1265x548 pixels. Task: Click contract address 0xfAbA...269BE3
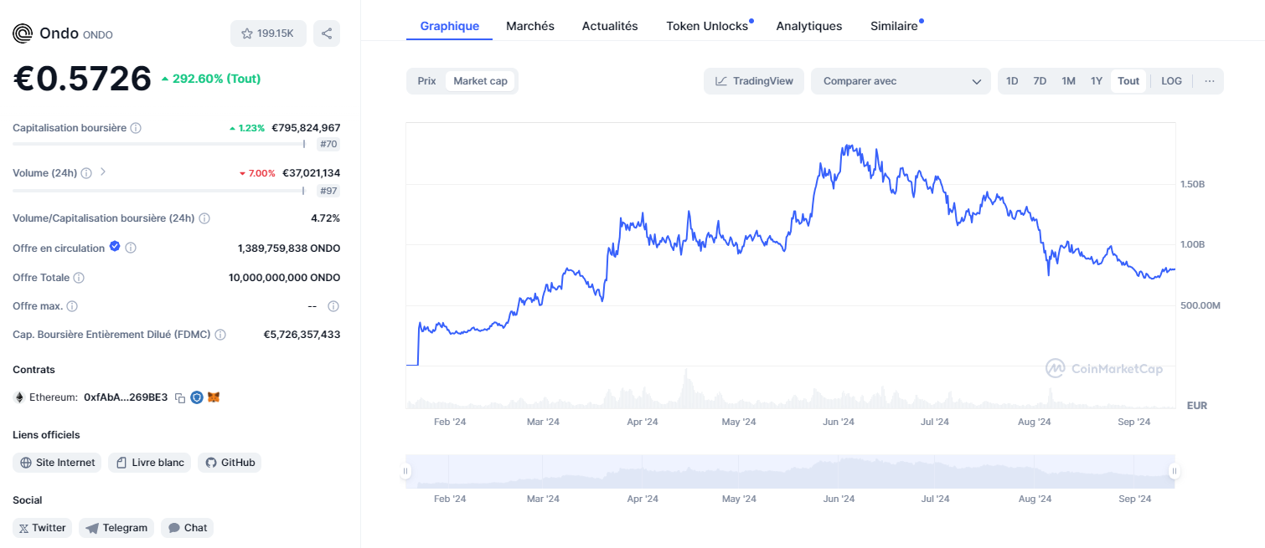click(x=126, y=397)
